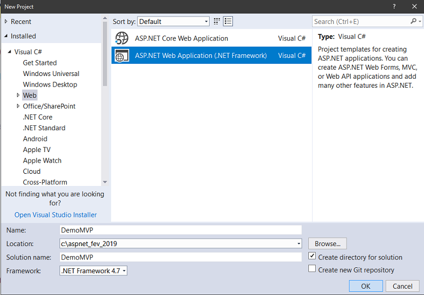Select the Cloud category
This screenshot has width=424, height=295.
click(32, 171)
